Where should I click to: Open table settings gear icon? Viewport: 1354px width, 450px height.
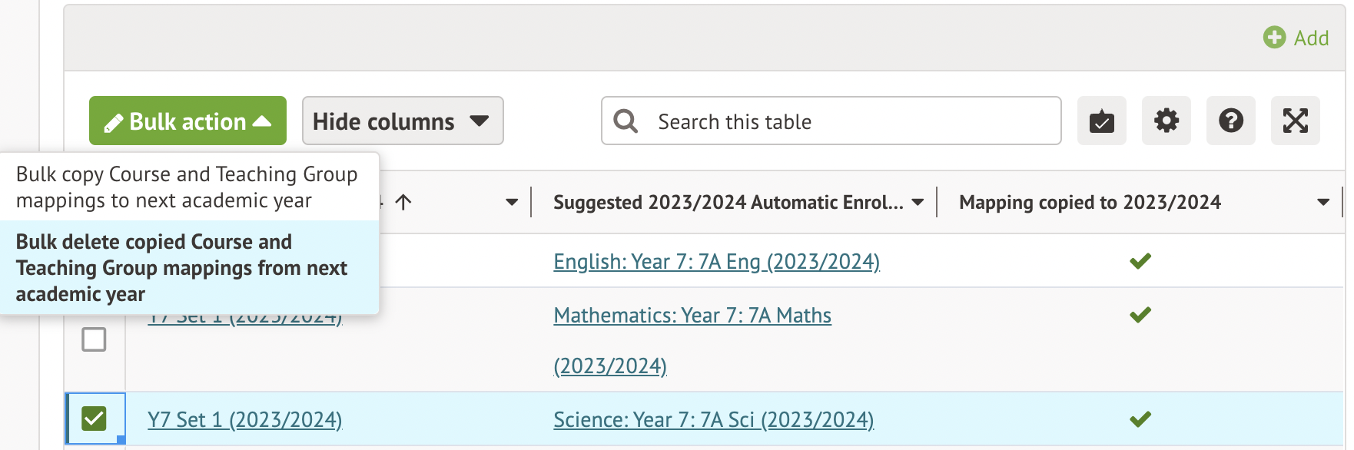[x=1166, y=121]
